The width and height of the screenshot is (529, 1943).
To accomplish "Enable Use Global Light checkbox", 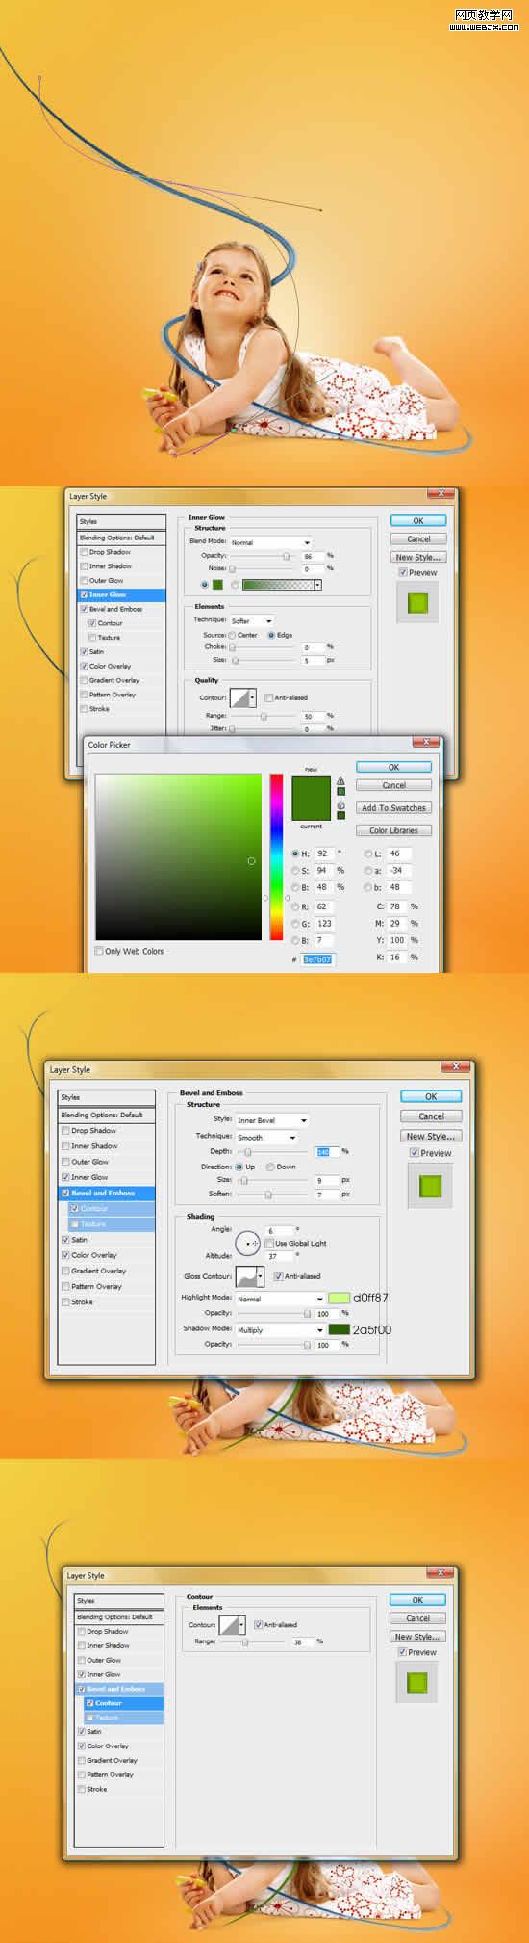I will pyautogui.click(x=269, y=1244).
